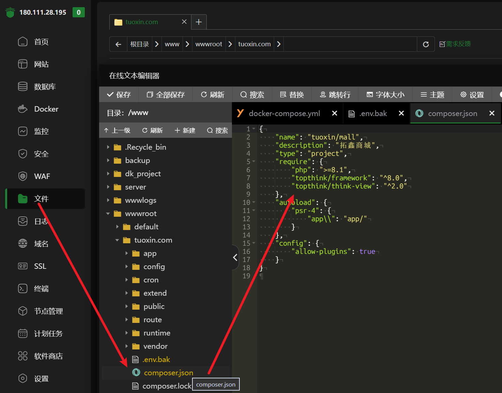The image size is (502, 393).
Task: Go back with the left arrow icon
Action: 118,44
